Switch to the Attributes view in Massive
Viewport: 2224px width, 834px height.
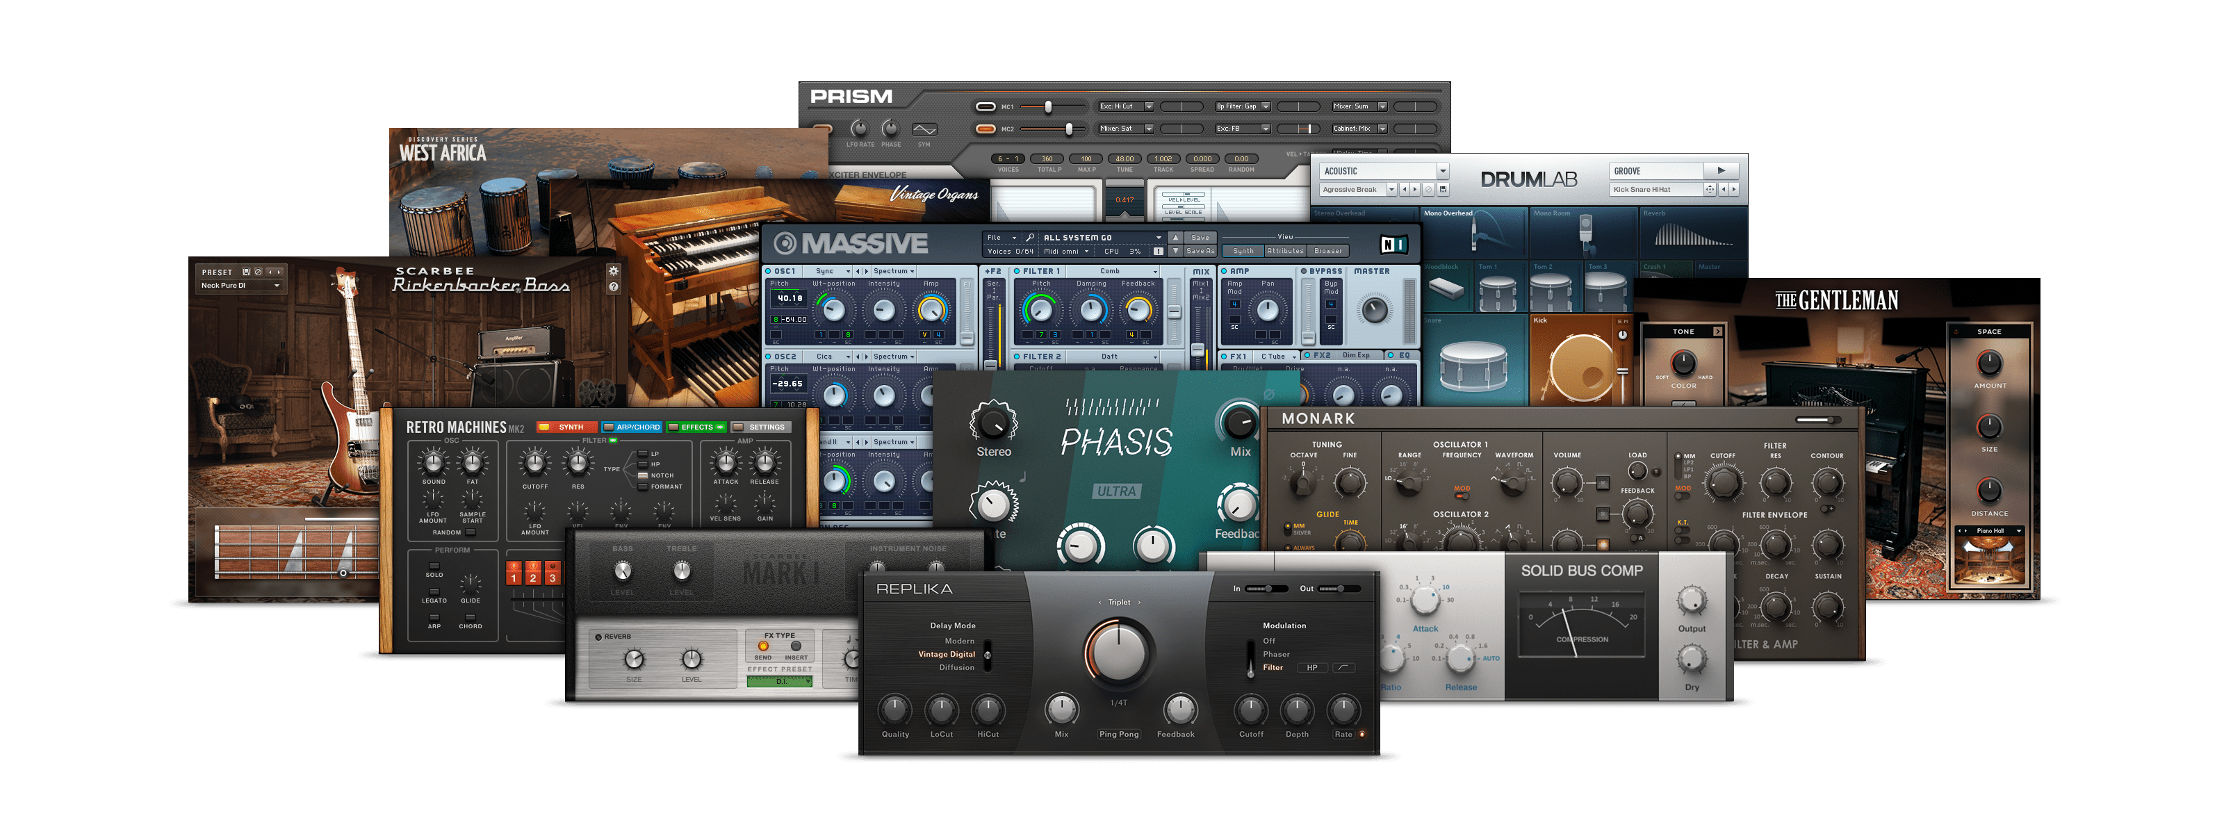click(x=1286, y=251)
